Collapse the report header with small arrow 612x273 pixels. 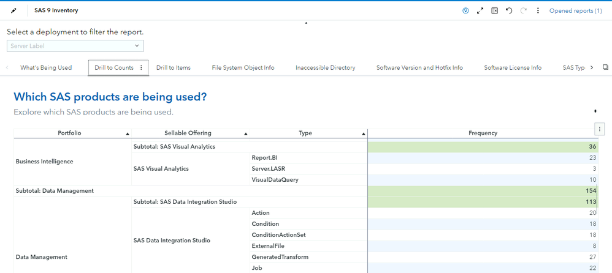coord(306,23)
